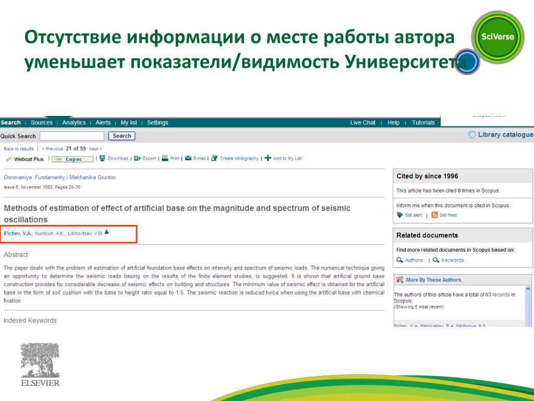
Task: Open Tutorials
Action: click(x=423, y=122)
